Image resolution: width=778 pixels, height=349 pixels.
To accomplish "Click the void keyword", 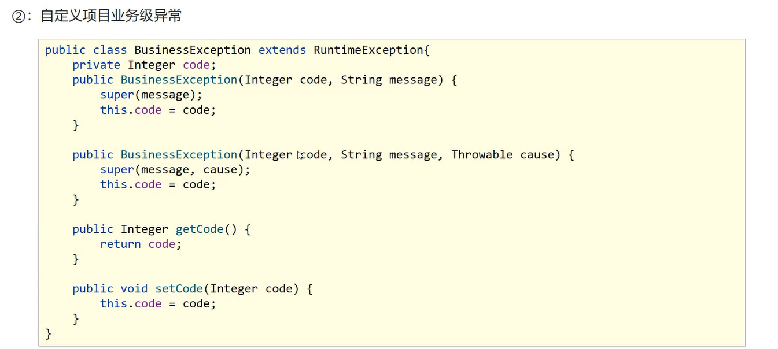I will 134,289.
